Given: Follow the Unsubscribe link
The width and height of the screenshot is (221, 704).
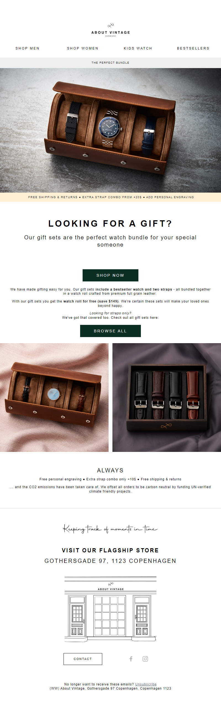Looking at the screenshot, I should pyautogui.click(x=146, y=684).
